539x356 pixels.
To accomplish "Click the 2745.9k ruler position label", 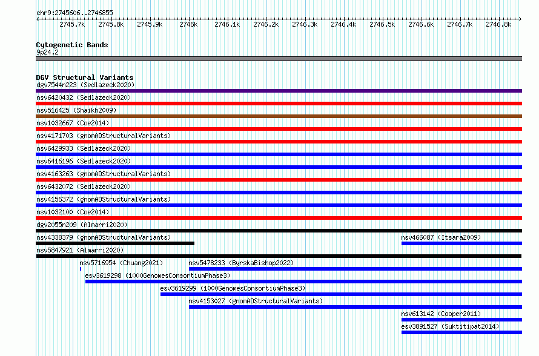I will 150,24.
